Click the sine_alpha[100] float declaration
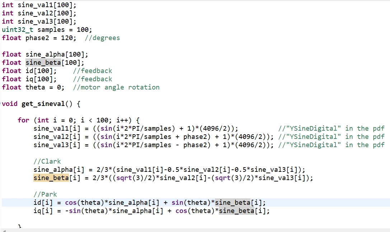This screenshot has height=232, width=390. 57,54
